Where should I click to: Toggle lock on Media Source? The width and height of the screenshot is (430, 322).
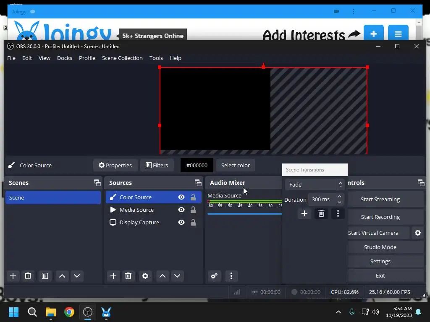pos(193,210)
